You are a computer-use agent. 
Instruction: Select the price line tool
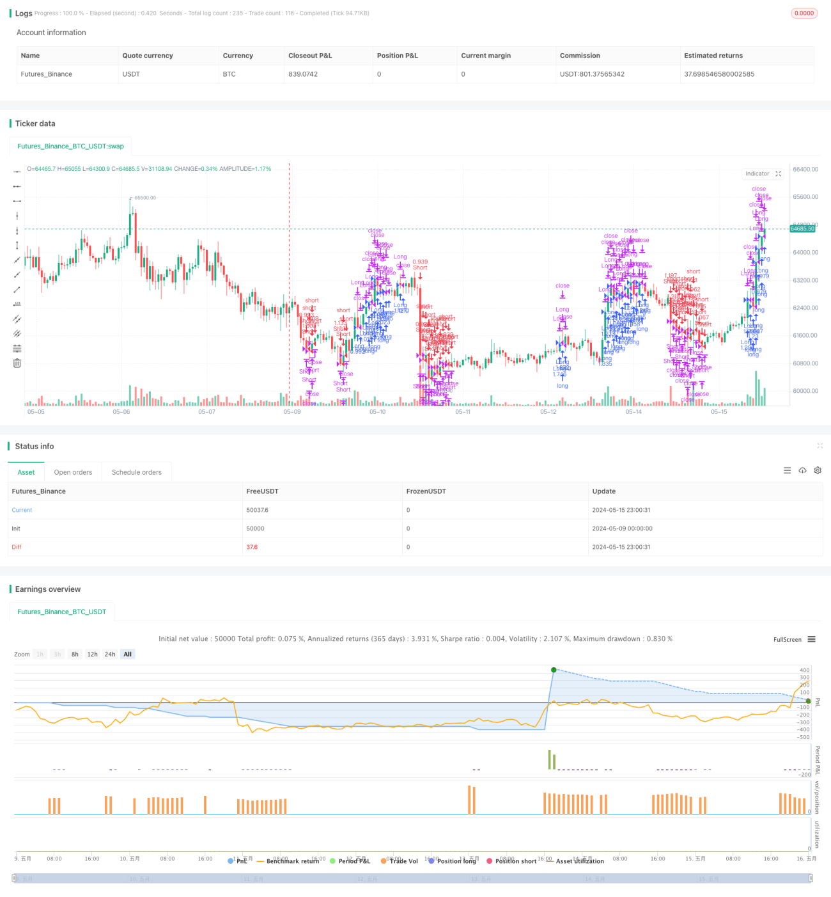(x=17, y=304)
